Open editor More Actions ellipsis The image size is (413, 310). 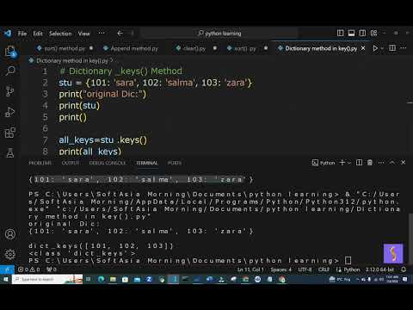coord(404,48)
